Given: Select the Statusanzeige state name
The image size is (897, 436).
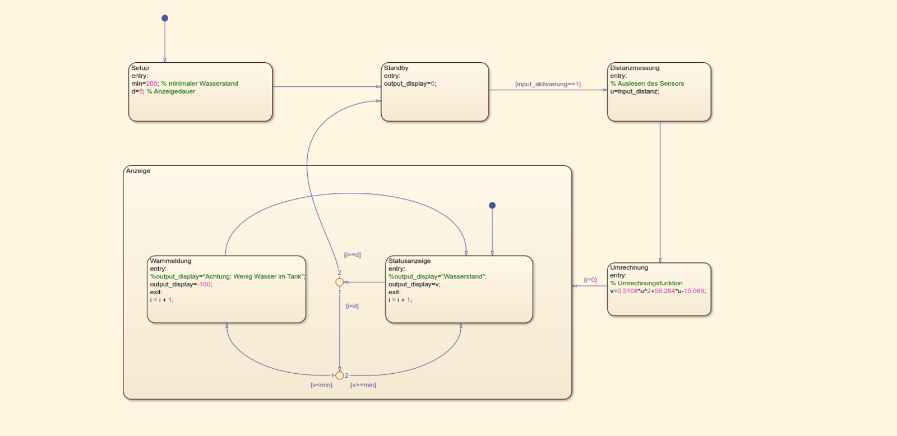Looking at the screenshot, I should click(409, 261).
